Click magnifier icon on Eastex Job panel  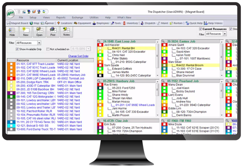163,41
